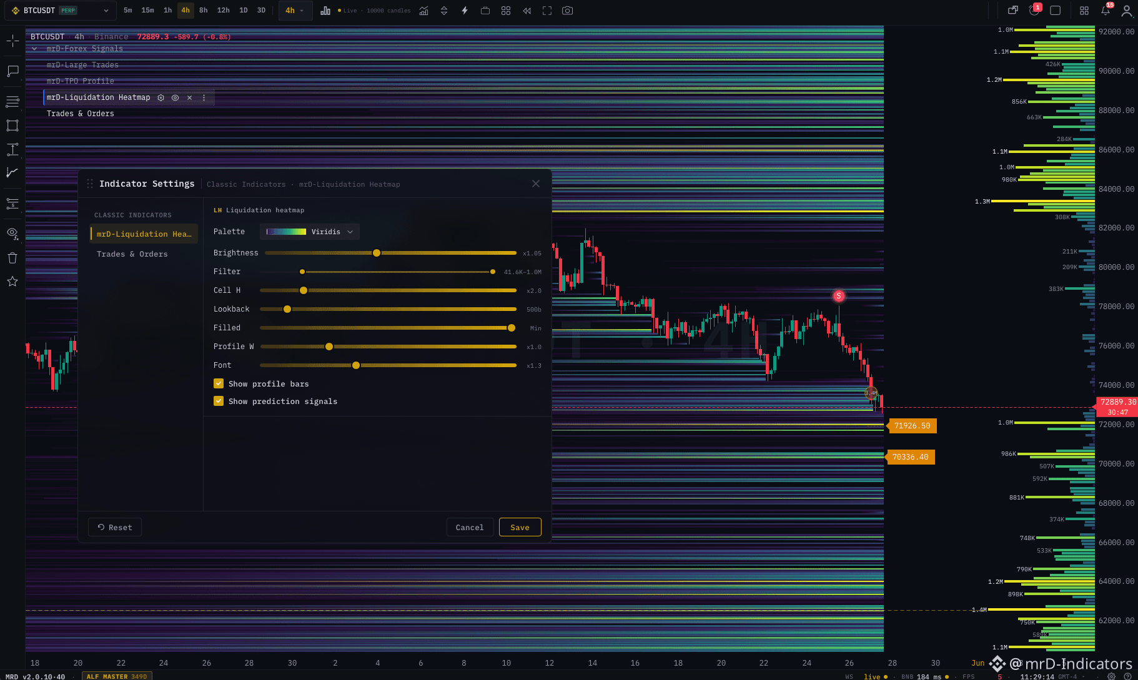Screen dimensions: 1138x680
Task: Select the highlighted 4h timeframe button
Action: point(186,11)
